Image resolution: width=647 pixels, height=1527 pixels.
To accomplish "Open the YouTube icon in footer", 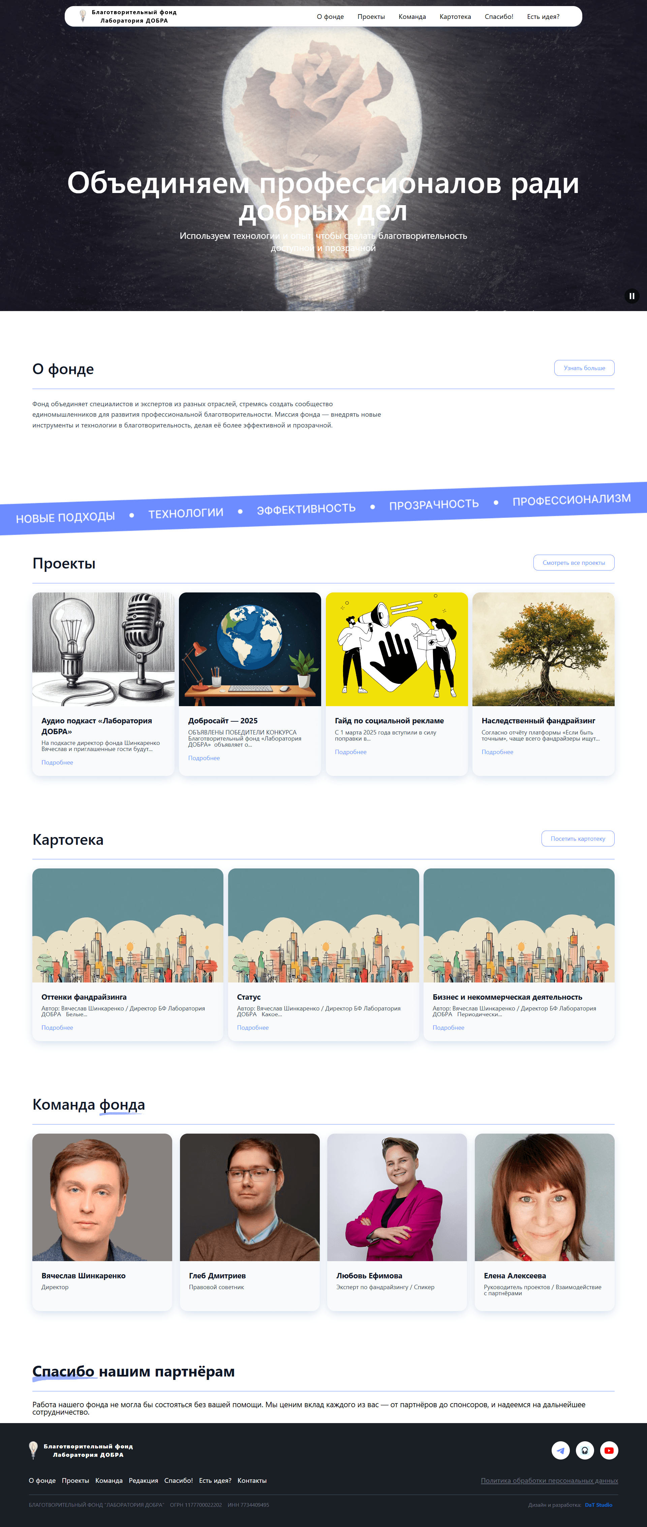I will (609, 1450).
